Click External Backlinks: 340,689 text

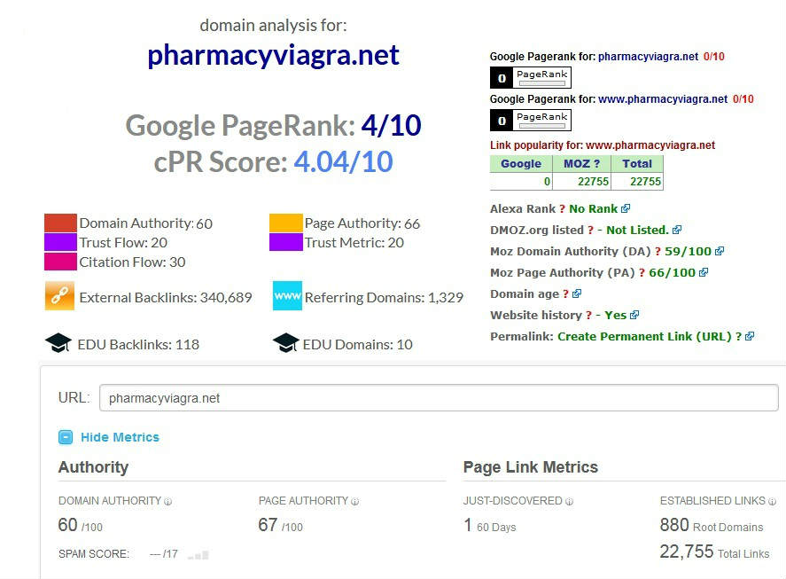[x=166, y=298]
